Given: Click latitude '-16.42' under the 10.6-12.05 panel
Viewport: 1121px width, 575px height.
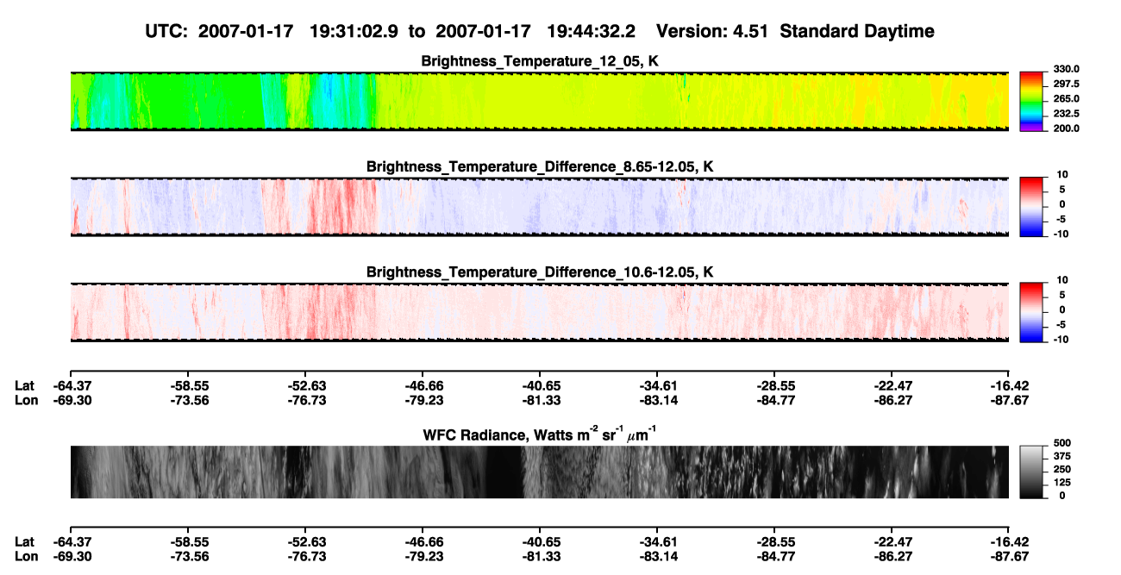Looking at the screenshot, I should (x=1010, y=385).
